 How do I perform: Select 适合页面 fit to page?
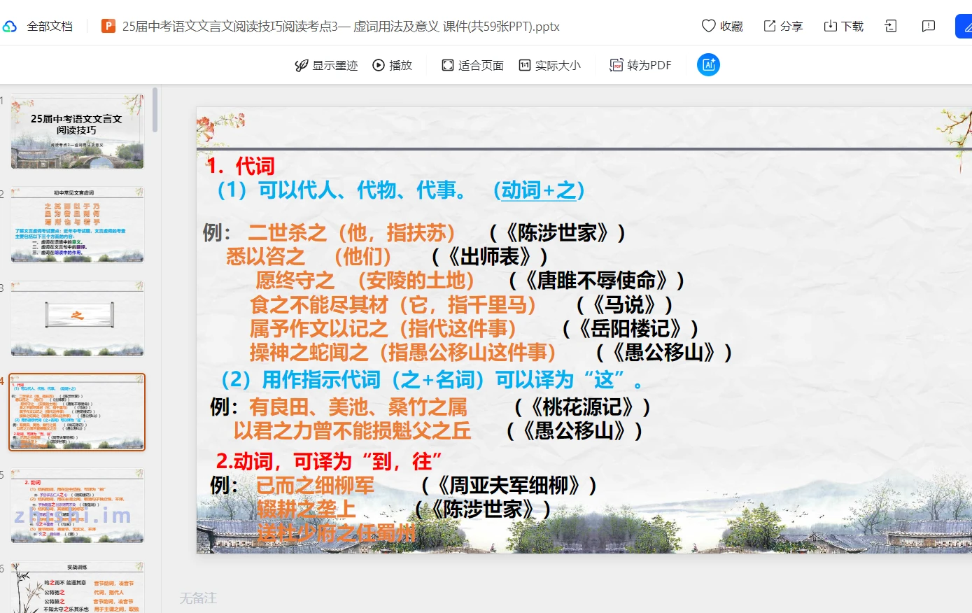point(473,65)
